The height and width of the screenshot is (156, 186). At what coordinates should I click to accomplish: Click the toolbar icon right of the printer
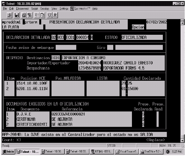click(30, 15)
